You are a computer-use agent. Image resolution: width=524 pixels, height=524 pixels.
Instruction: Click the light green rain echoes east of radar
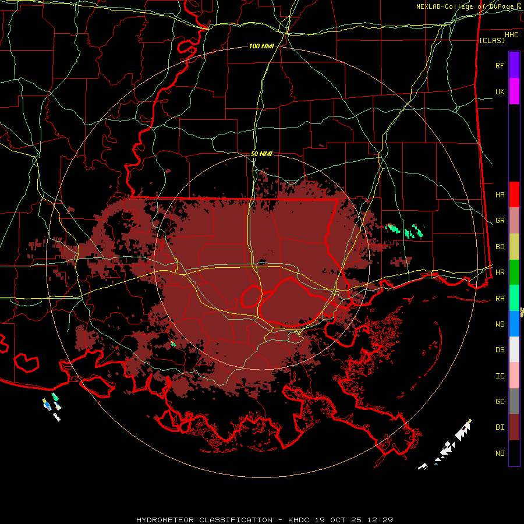tap(405, 231)
